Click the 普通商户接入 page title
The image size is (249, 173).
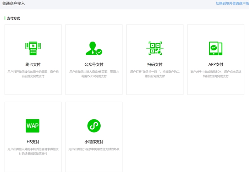click(x=14, y=4)
